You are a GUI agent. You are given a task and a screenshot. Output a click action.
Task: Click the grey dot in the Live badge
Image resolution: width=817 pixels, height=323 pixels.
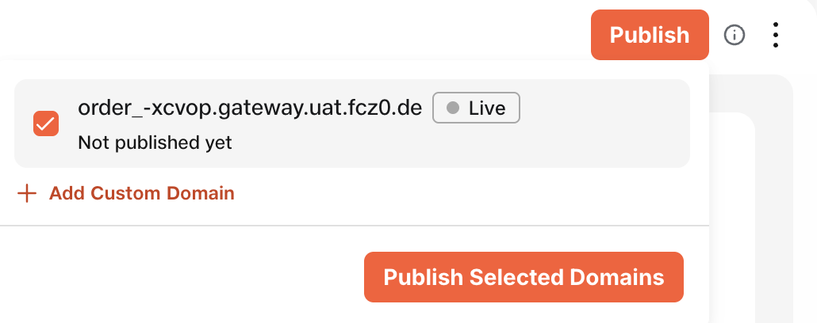[454, 108]
